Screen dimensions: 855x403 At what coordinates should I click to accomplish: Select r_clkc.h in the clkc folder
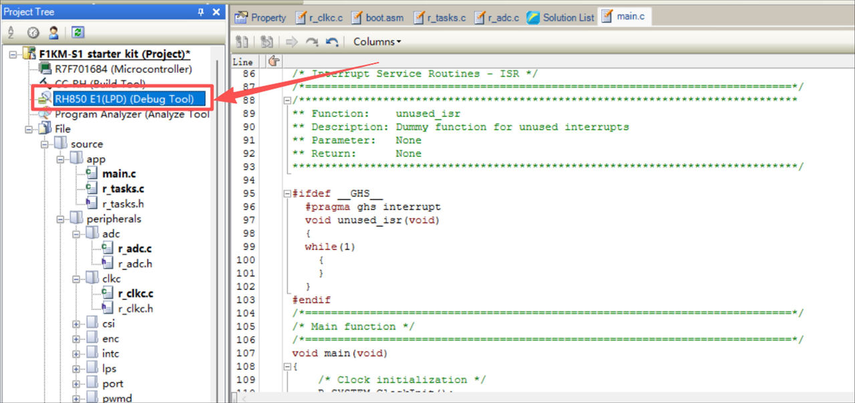(x=136, y=309)
